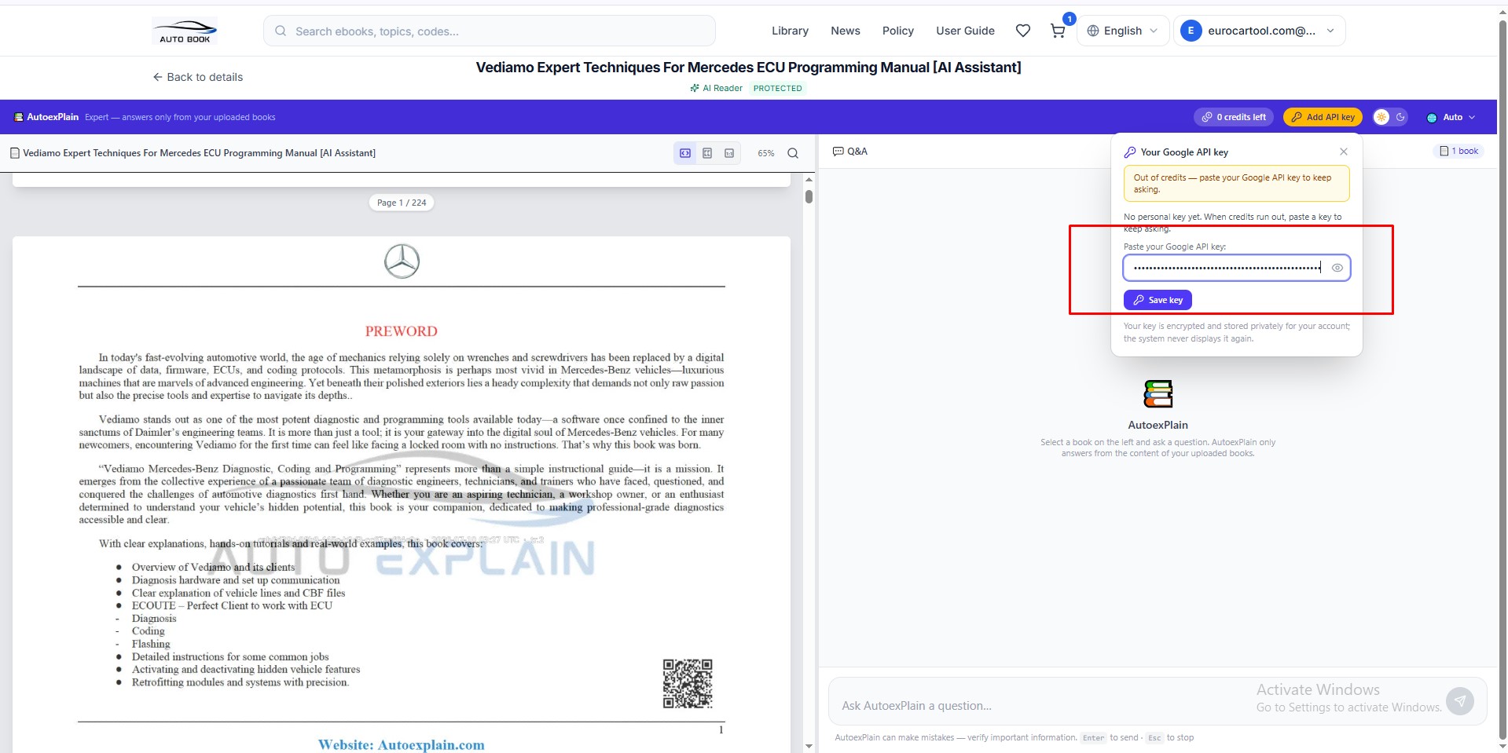Switch to dark theme moon icon
1508x753 pixels.
(x=1400, y=117)
